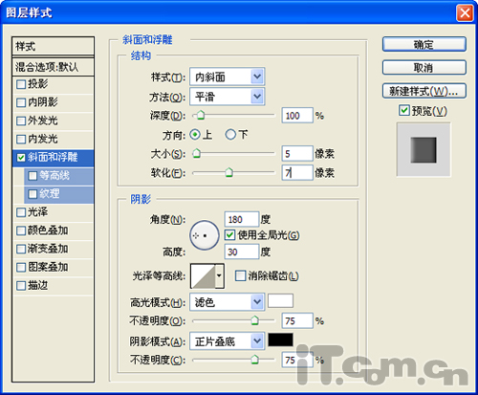Enable the 投影 drop shadow checkbox

pos(21,84)
